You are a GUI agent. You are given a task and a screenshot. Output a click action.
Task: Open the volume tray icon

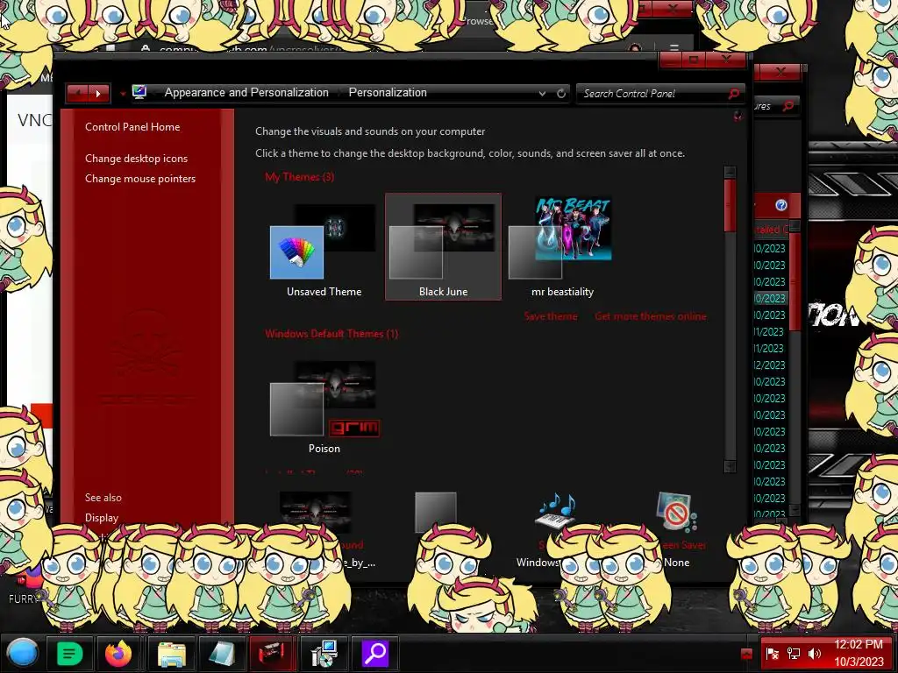pos(815,654)
